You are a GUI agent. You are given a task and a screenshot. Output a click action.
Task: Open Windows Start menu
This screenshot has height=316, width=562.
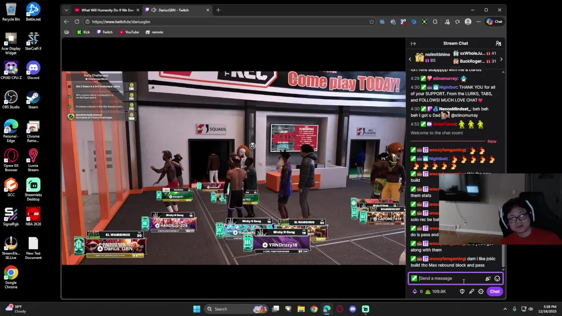[197, 309]
